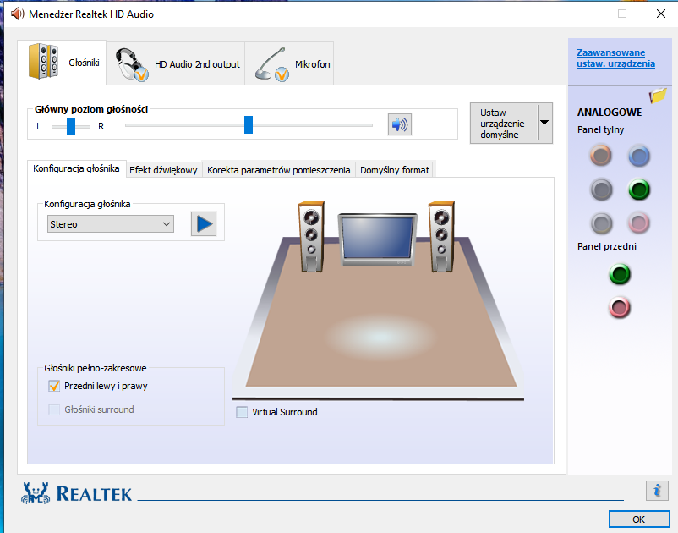Open connector settings folder icon
The width and height of the screenshot is (678, 533).
pos(658,95)
